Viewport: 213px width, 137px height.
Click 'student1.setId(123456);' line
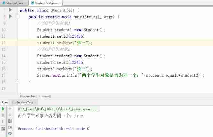pos(62,36)
